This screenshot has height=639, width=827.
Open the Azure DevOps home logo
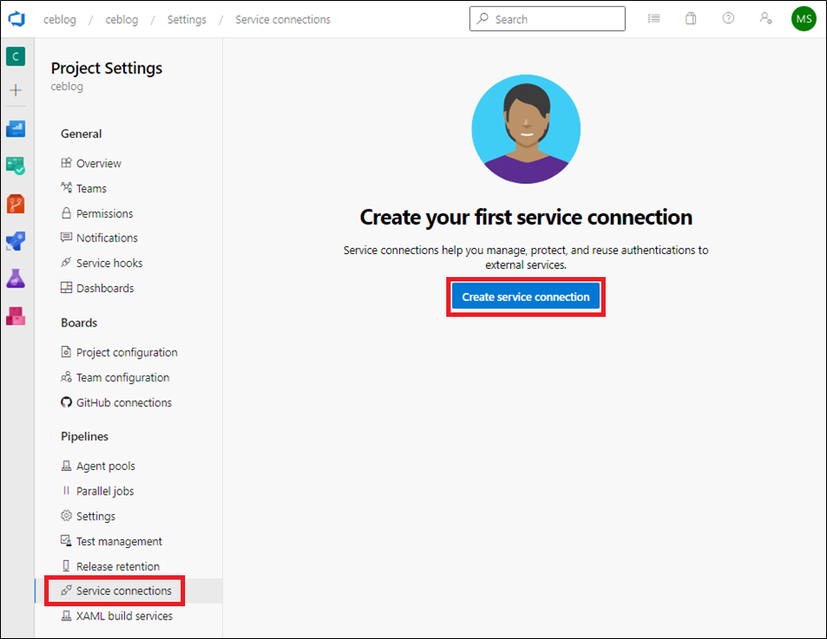[16, 19]
